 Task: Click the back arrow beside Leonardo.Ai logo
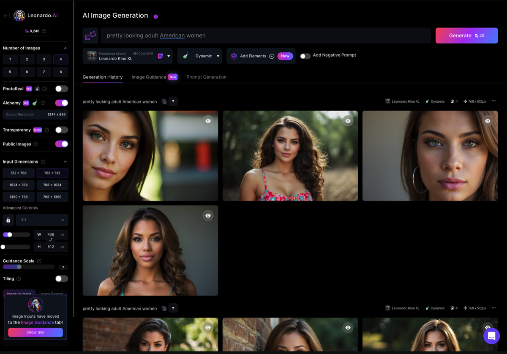(x=7, y=16)
